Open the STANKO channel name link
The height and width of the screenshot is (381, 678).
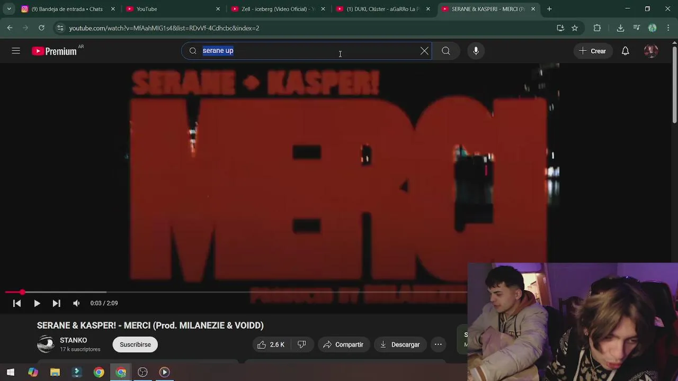[x=73, y=340]
